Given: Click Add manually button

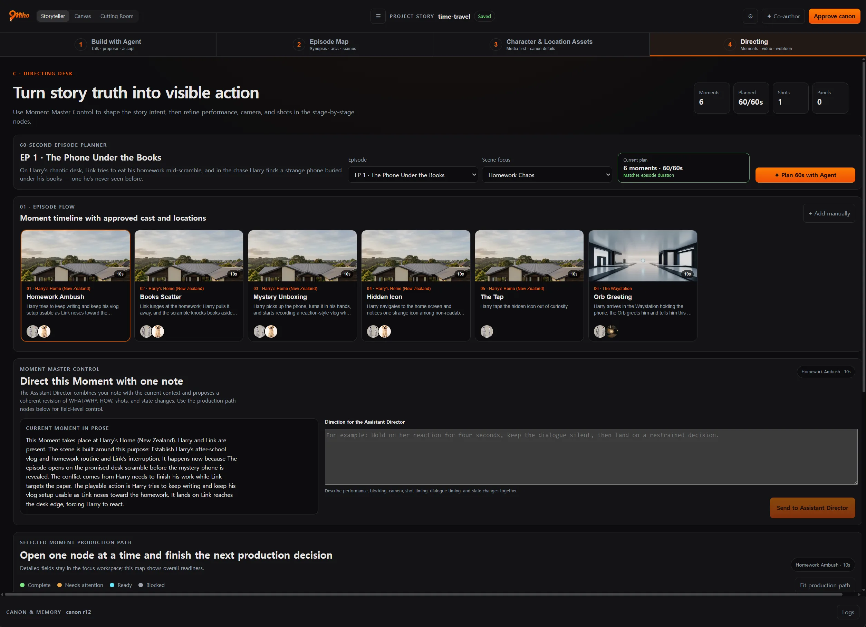Looking at the screenshot, I should pyautogui.click(x=829, y=213).
